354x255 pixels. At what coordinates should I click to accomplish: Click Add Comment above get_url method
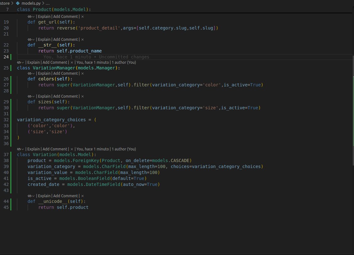(65, 17)
